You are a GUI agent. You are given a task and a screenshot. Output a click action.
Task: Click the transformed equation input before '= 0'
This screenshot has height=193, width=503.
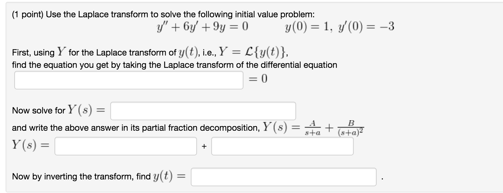pyautogui.click(x=129, y=80)
